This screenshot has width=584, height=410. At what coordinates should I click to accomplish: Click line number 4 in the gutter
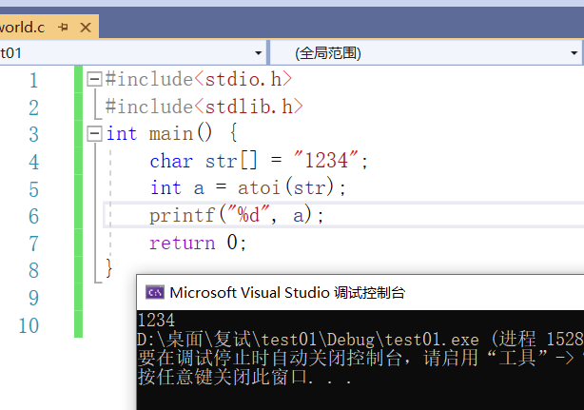click(x=34, y=162)
